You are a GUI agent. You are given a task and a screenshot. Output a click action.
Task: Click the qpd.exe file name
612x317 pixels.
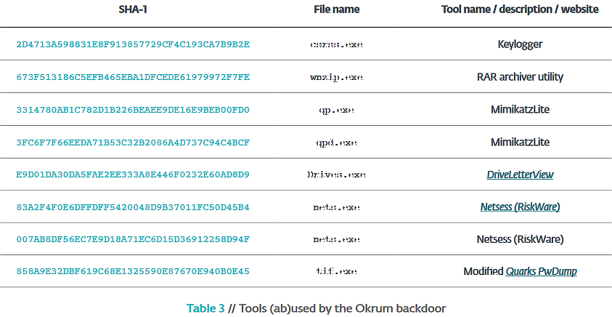(x=336, y=143)
